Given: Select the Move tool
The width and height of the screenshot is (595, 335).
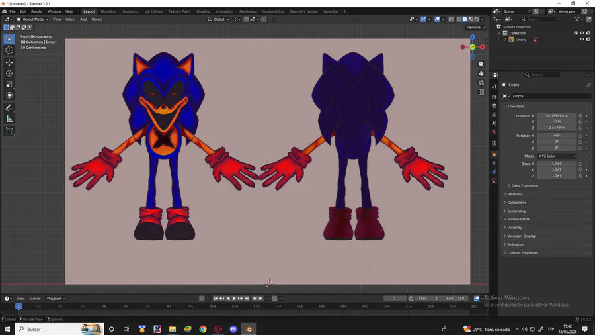Looking at the screenshot, I should [9, 62].
